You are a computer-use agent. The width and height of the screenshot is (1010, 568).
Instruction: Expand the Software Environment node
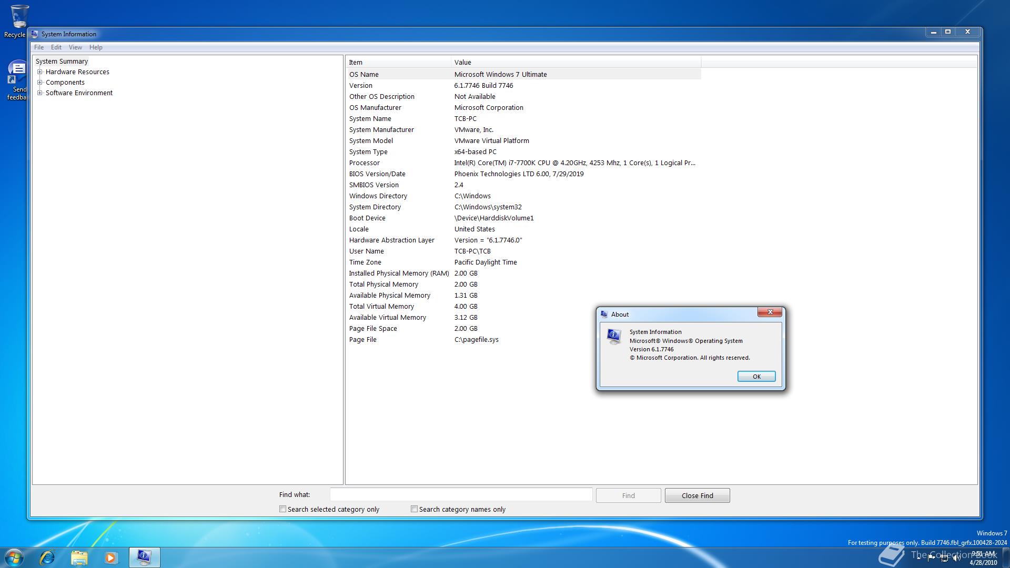coord(39,93)
